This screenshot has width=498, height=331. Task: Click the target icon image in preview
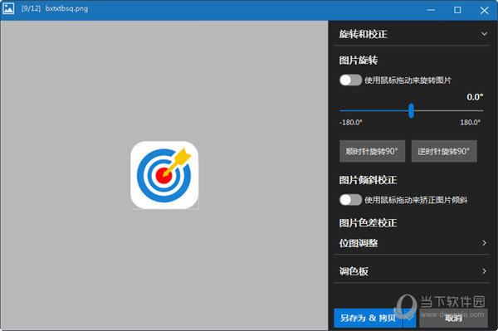pos(164,175)
